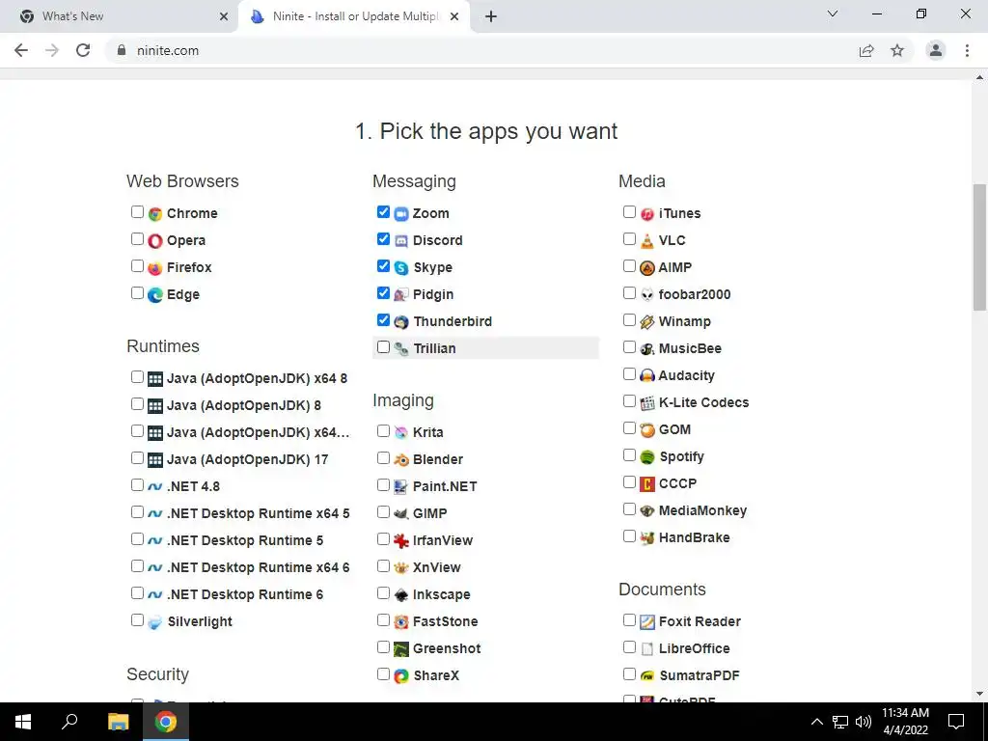The height and width of the screenshot is (741, 988).
Task: Click the Greenshot icon
Action: (401, 649)
